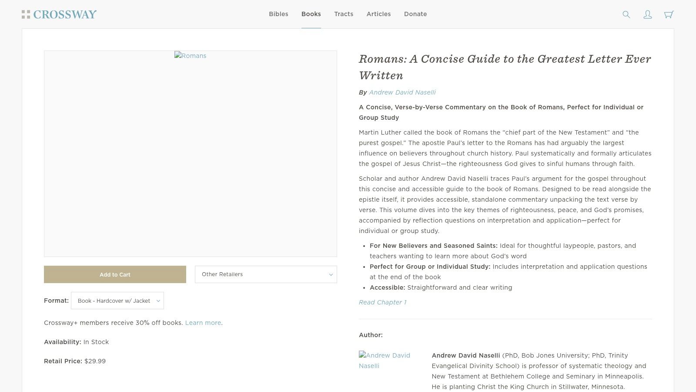Expand the Other Retailers dropdown
The width and height of the screenshot is (696, 392).
[x=266, y=274]
